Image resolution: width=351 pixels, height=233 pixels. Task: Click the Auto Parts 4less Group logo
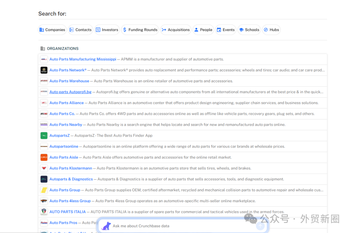(44, 201)
